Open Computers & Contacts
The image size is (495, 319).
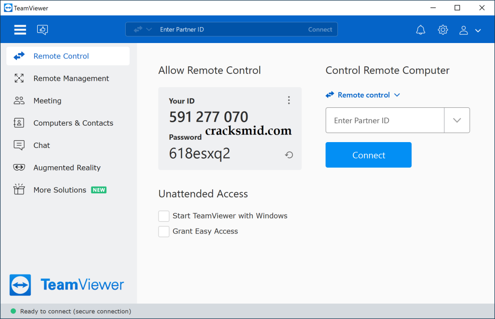pyautogui.click(x=68, y=123)
